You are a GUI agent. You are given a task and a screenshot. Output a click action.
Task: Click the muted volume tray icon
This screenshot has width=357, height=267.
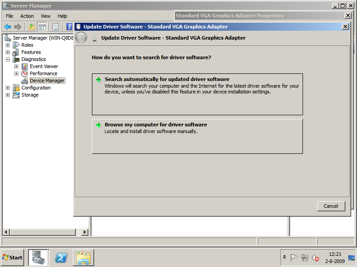click(x=315, y=258)
